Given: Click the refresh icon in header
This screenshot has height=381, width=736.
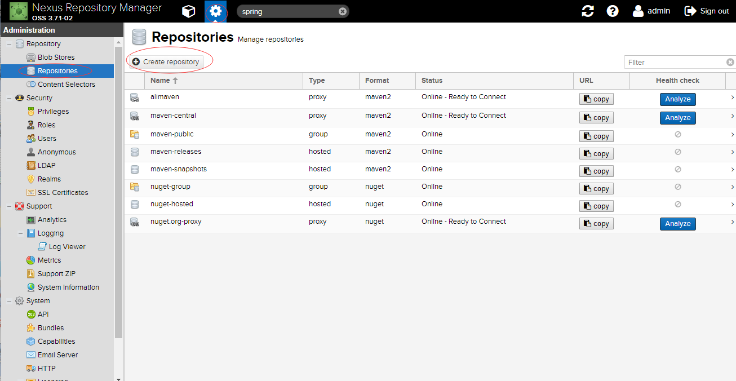Looking at the screenshot, I should click(588, 11).
